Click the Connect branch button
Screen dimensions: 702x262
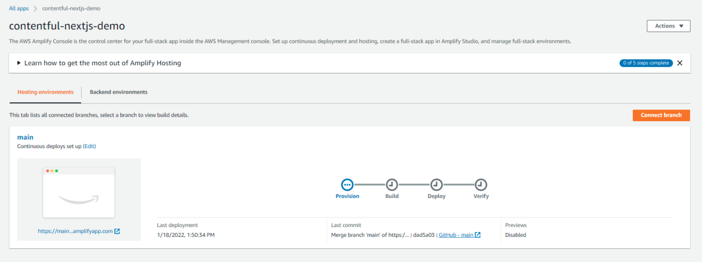pyautogui.click(x=661, y=115)
